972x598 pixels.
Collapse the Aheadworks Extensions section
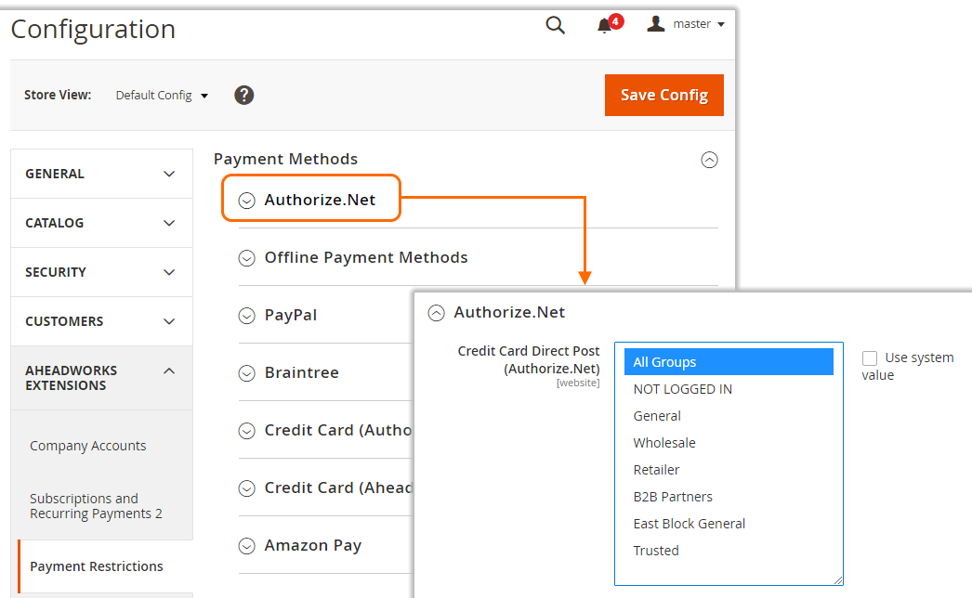click(101, 378)
